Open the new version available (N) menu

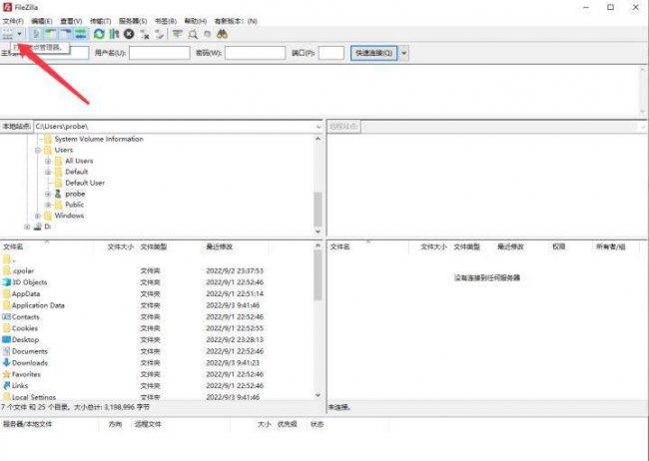236,21
